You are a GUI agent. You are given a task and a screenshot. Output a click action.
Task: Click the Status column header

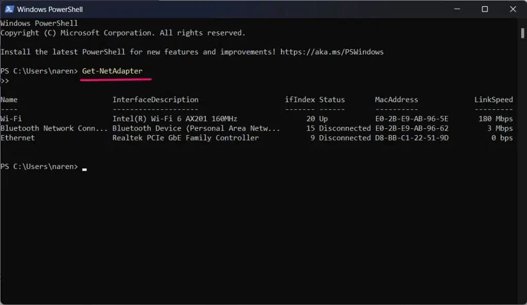point(332,100)
